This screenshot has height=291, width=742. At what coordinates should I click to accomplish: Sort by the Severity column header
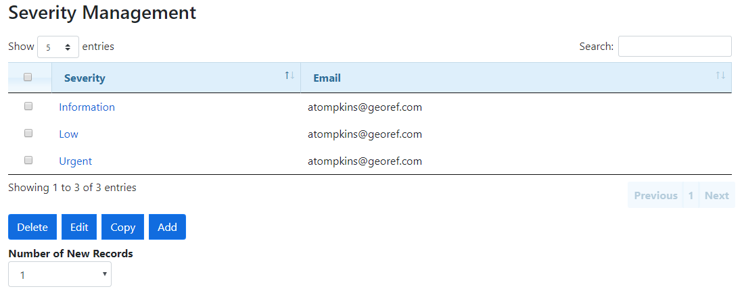85,78
